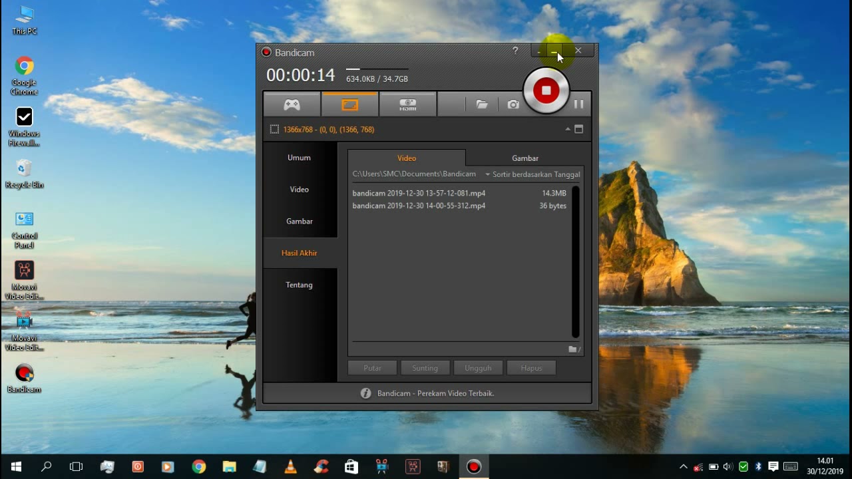
Task: Open the Umum settings section
Action: (300, 158)
